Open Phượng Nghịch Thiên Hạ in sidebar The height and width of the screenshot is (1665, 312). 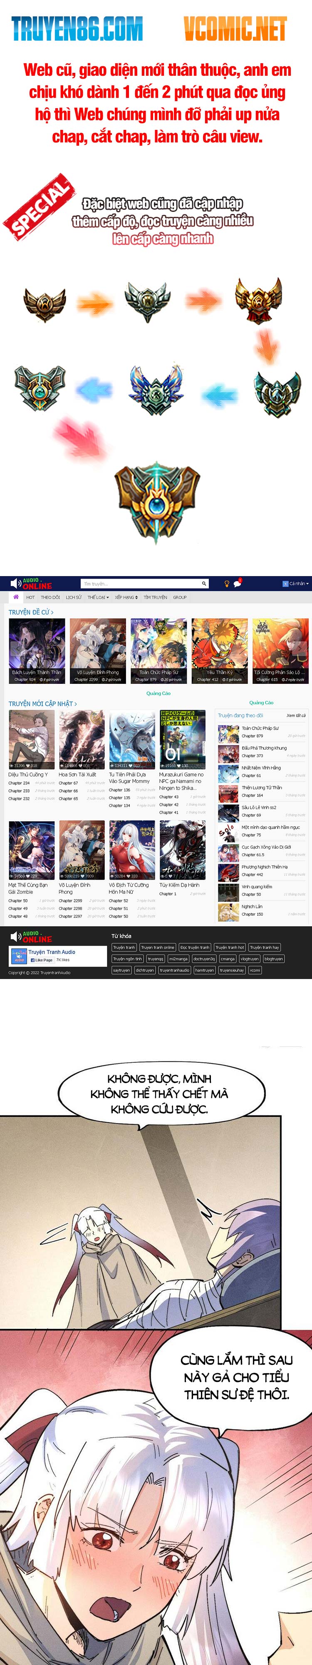point(265,867)
